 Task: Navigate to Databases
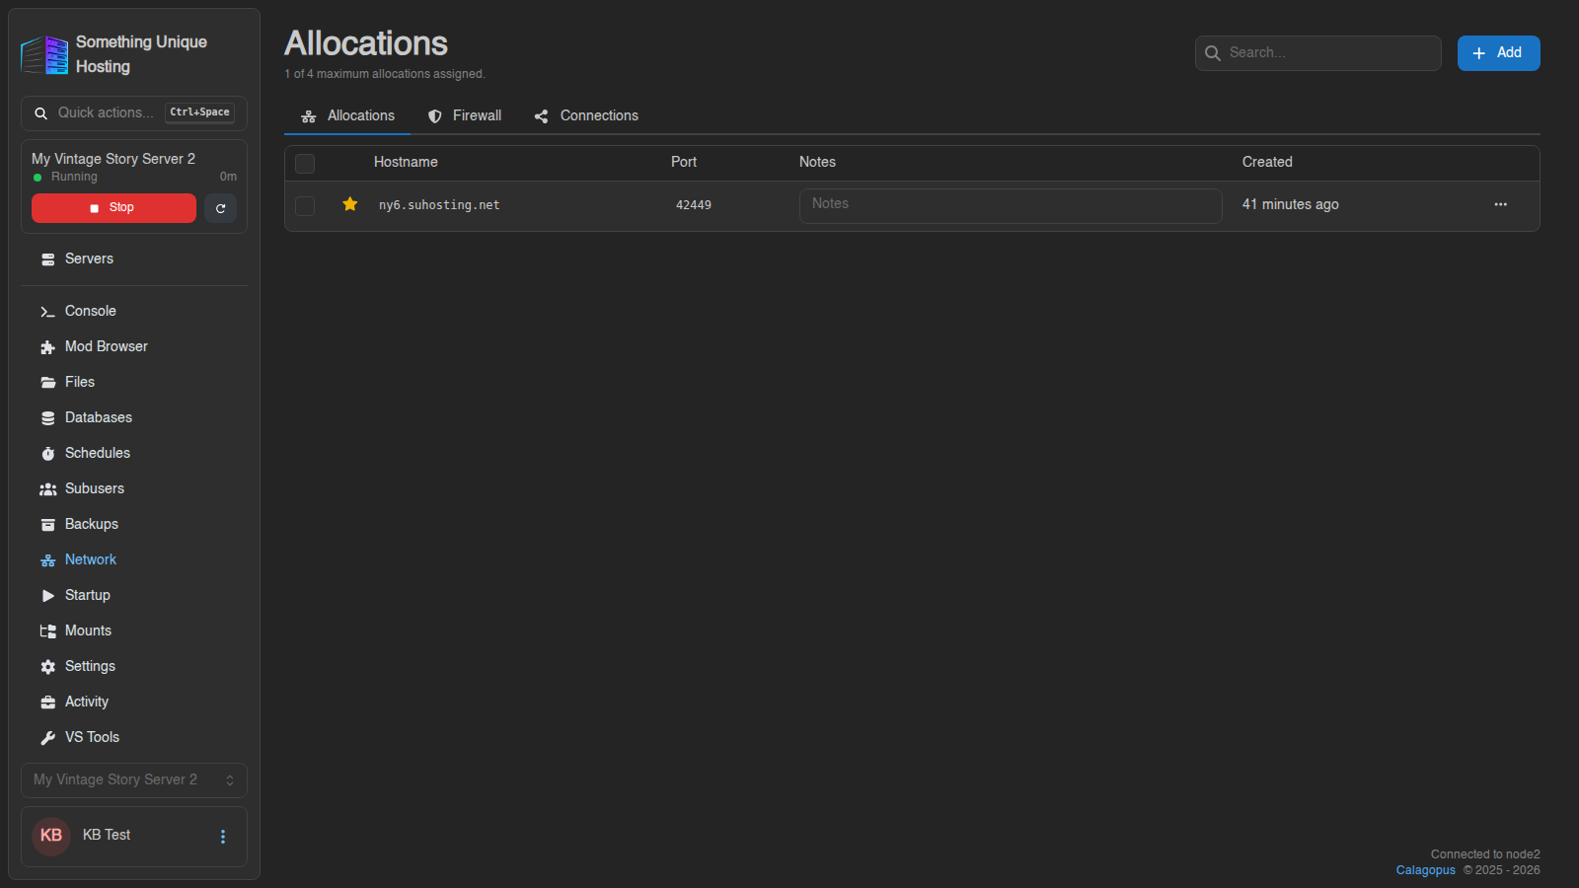tap(134, 417)
